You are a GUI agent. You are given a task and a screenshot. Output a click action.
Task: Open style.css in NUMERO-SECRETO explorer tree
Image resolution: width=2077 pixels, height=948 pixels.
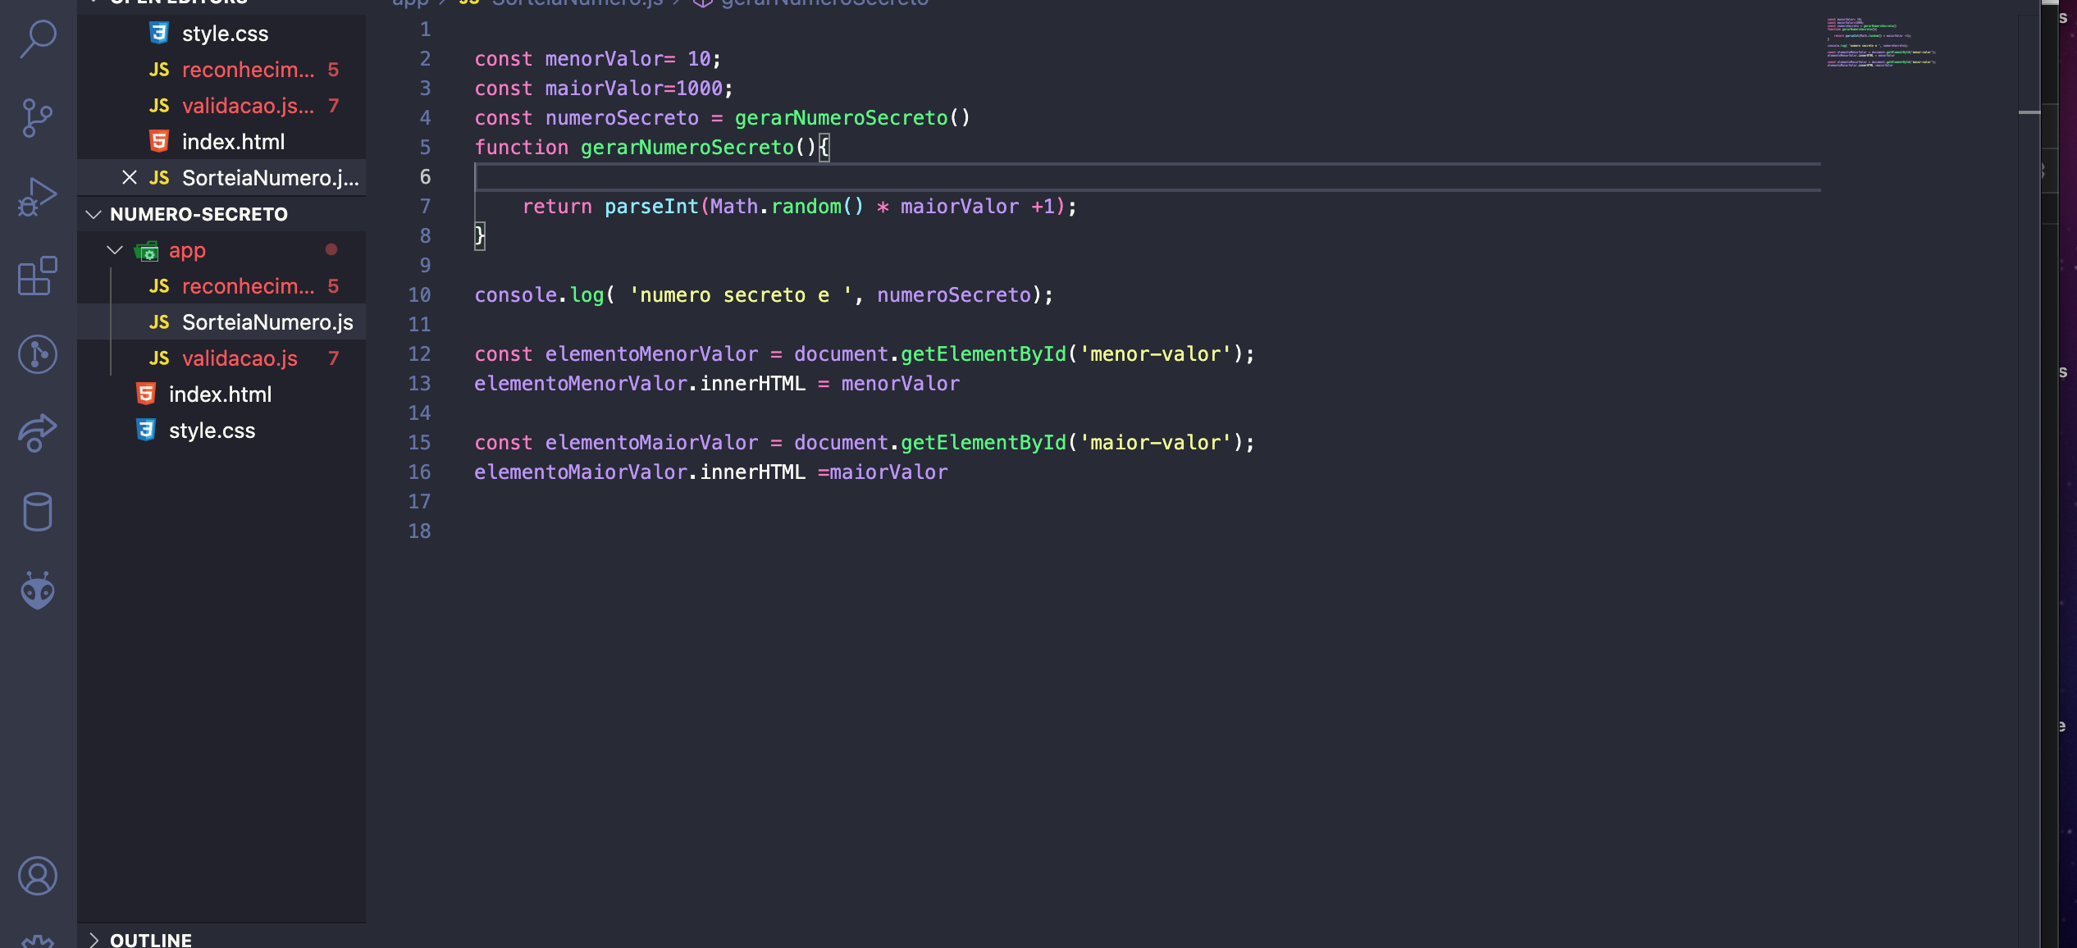tap(221, 431)
